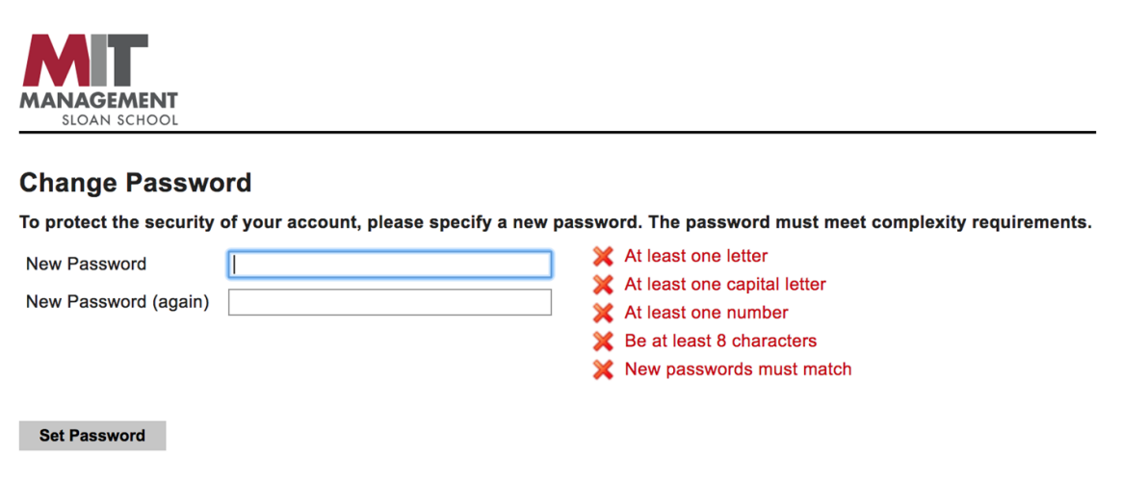Click the bold complexity requirements instruction sentence
This screenshot has height=481, width=1121.
point(556,223)
